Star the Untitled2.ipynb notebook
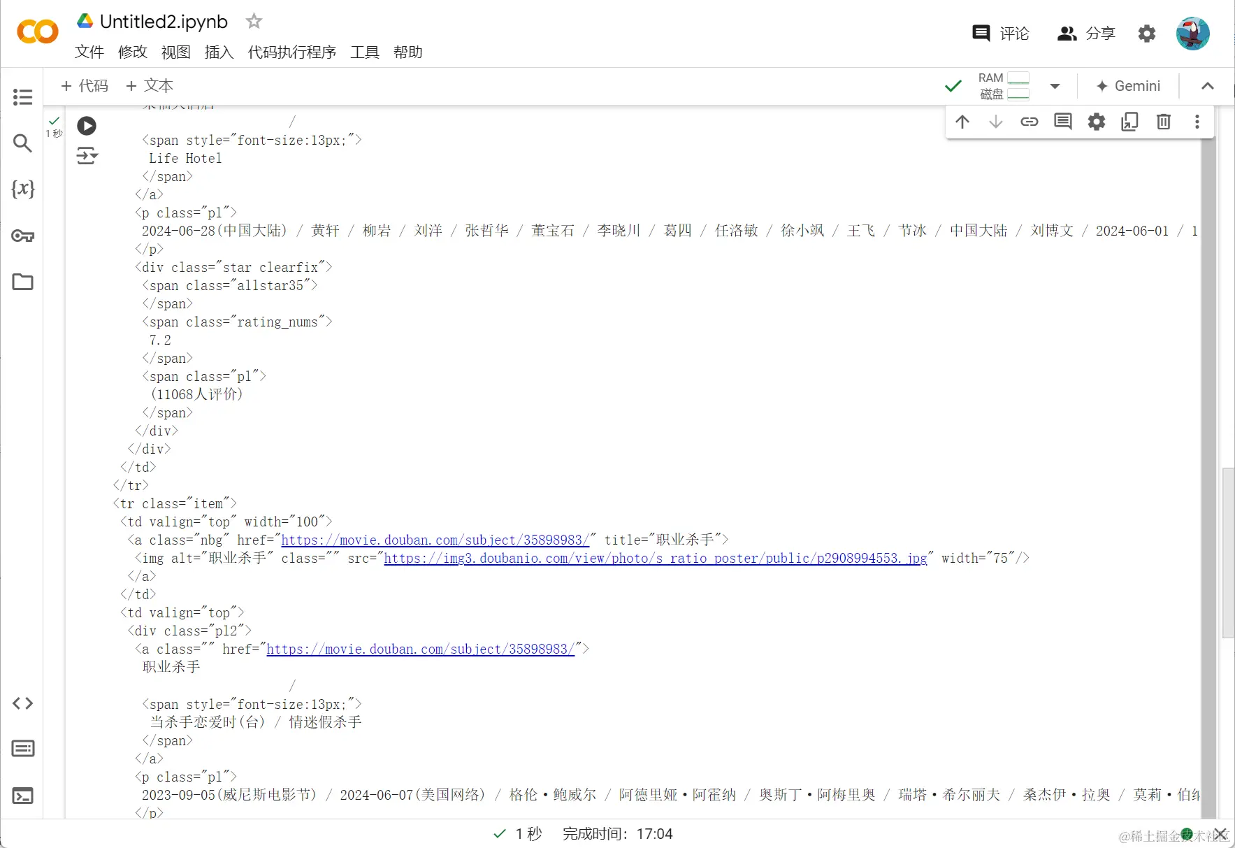This screenshot has width=1235, height=848. pos(254,22)
